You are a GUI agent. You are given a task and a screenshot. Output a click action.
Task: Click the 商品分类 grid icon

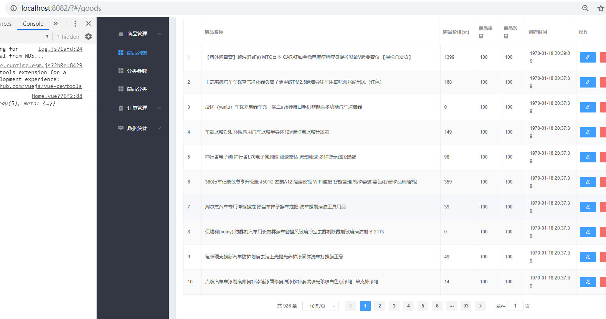pos(121,89)
